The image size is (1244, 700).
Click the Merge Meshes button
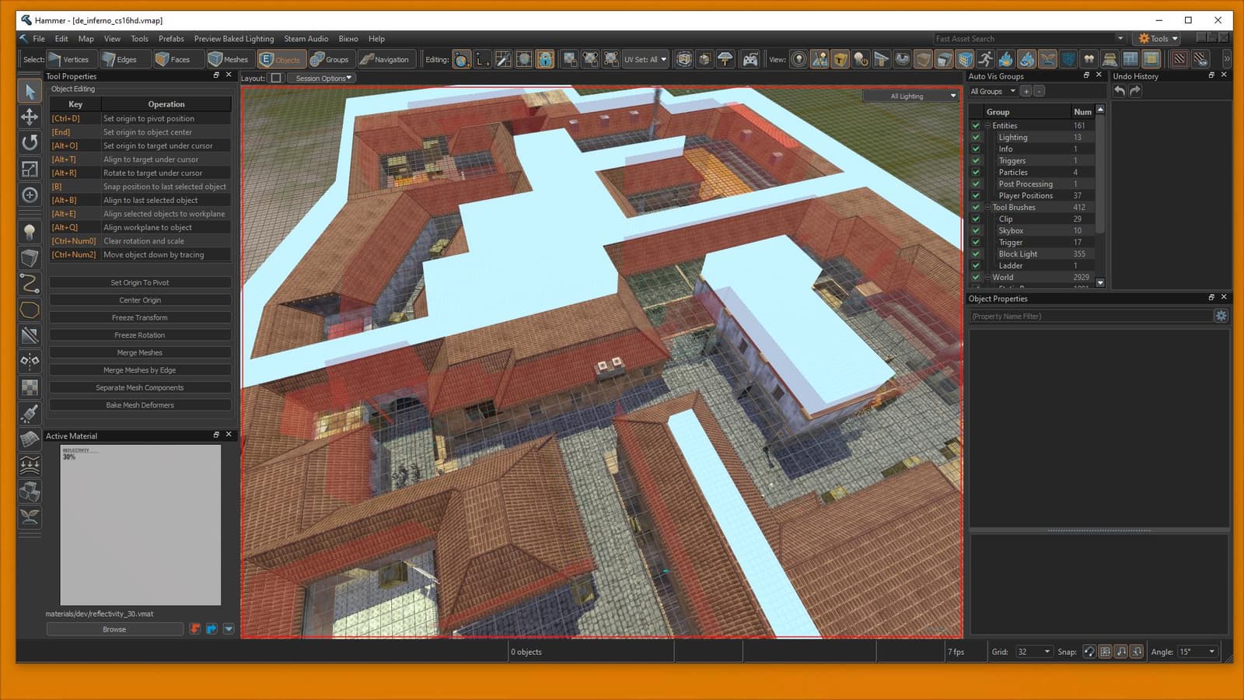140,352
